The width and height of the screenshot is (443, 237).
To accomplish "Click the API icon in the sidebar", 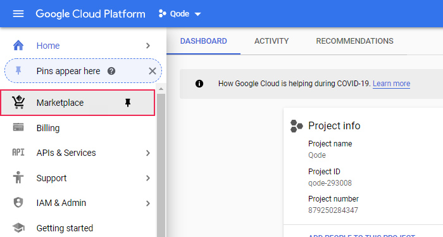I will (18, 153).
